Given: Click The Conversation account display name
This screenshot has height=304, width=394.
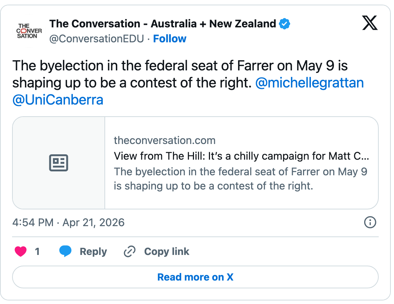Looking at the screenshot, I should (x=162, y=24).
